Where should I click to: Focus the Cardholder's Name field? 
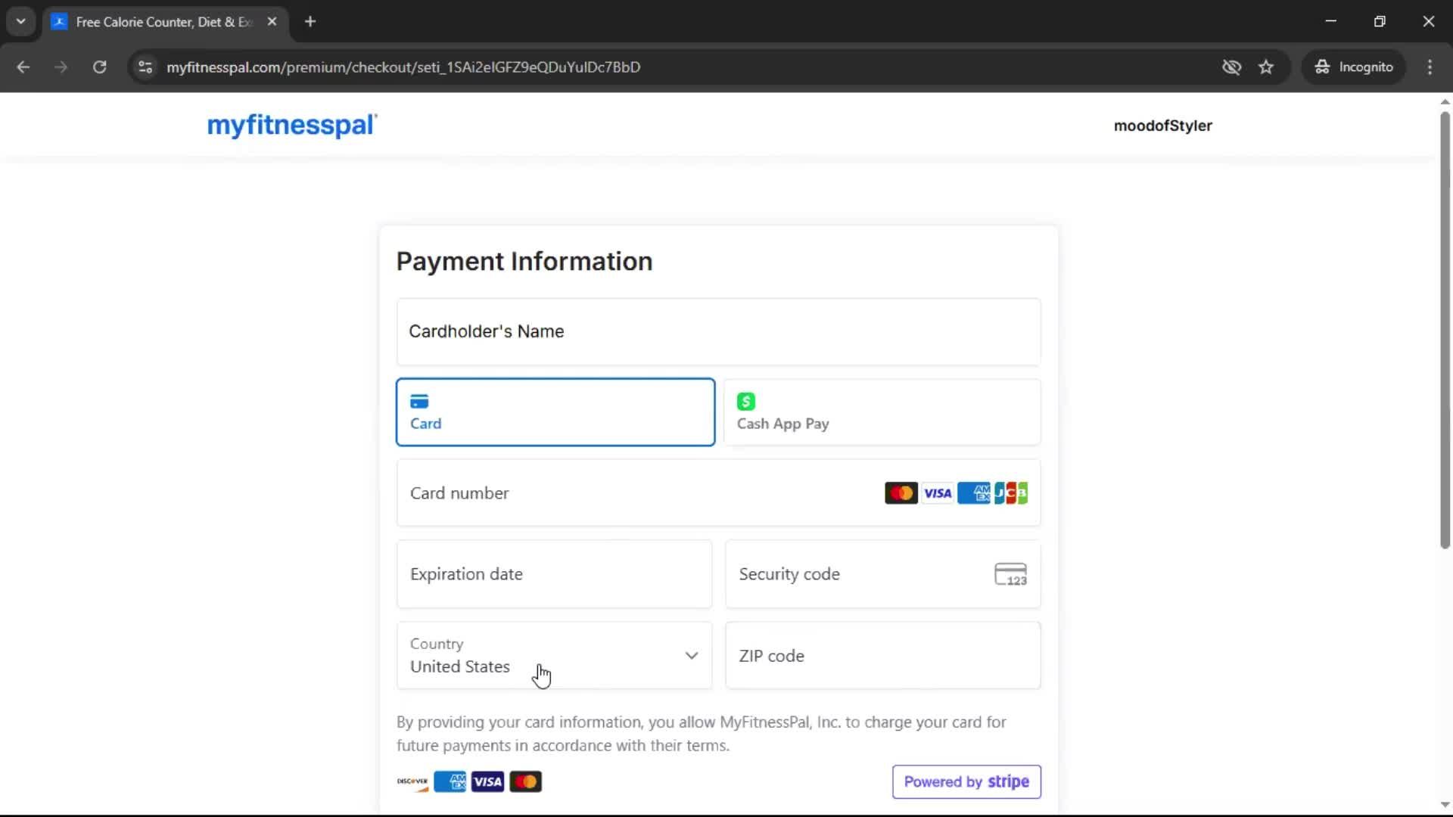[718, 331]
